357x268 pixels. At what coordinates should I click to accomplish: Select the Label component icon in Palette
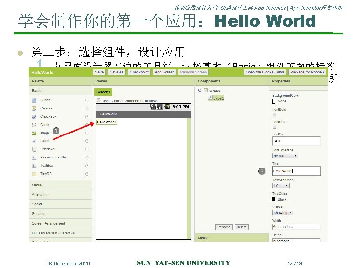coord(34,141)
